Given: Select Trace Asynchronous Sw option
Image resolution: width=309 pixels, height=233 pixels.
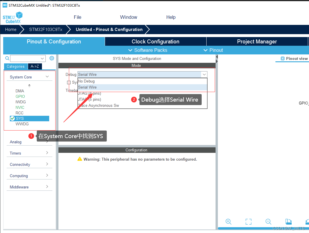Looking at the screenshot, I should pyautogui.click(x=142, y=105).
